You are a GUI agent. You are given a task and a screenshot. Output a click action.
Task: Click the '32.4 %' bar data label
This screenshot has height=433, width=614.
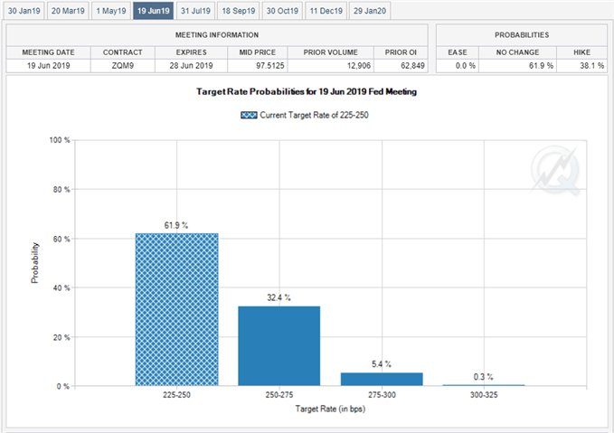click(279, 297)
